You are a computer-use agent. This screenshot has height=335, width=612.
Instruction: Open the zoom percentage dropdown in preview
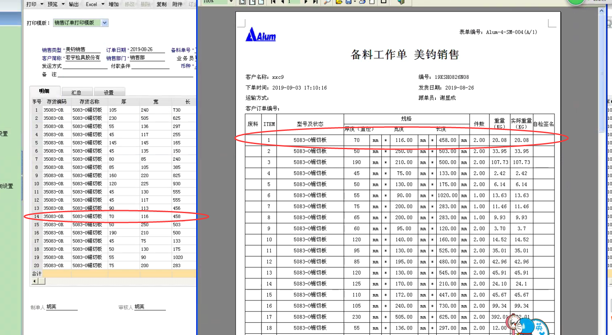232,2
